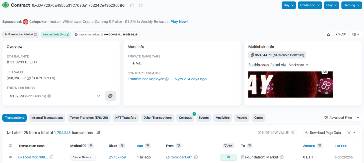Open implementation address 0x60D0A9f0...693dBD328
This screenshot has width=364, height=163.
click(x=121, y=34)
